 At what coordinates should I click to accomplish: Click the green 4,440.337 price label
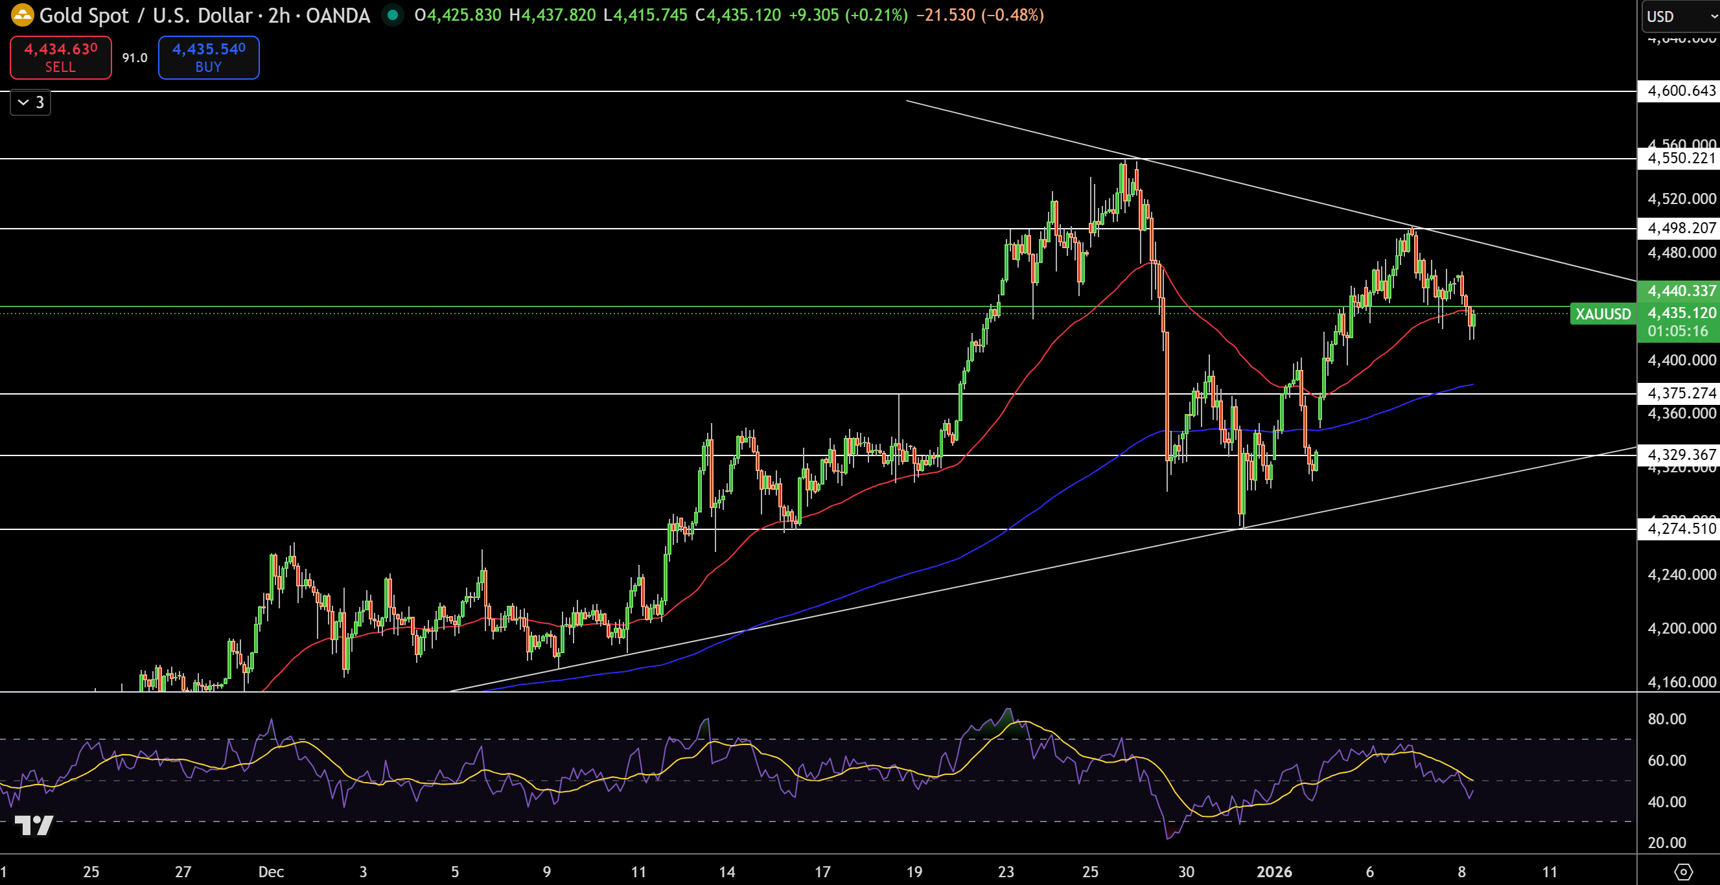(1680, 290)
